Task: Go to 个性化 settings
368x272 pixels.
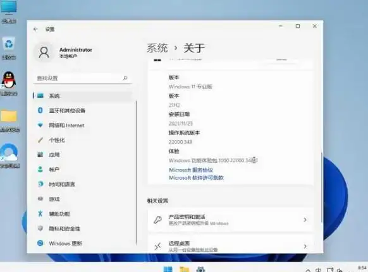Action: tap(83, 140)
